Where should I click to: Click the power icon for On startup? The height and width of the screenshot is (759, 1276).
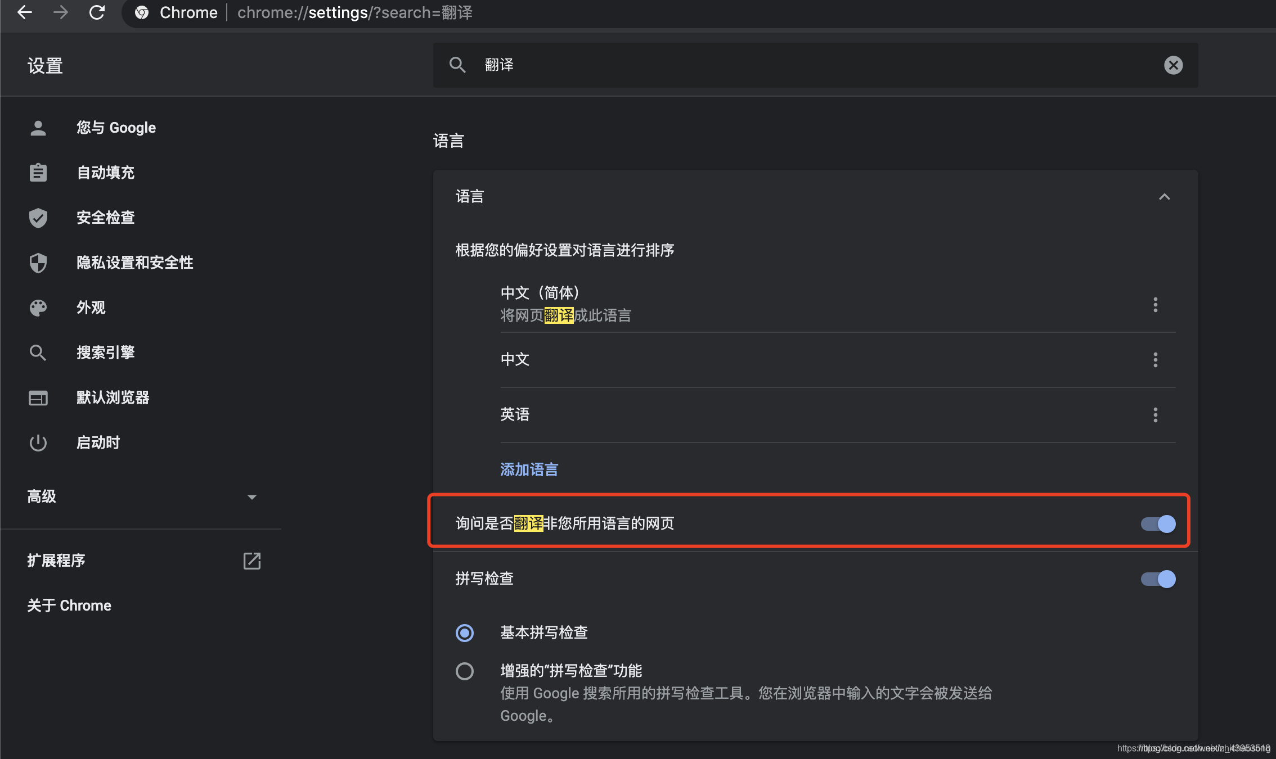pyautogui.click(x=38, y=442)
